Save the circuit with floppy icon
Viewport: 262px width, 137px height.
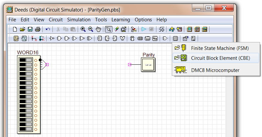pos(30,29)
